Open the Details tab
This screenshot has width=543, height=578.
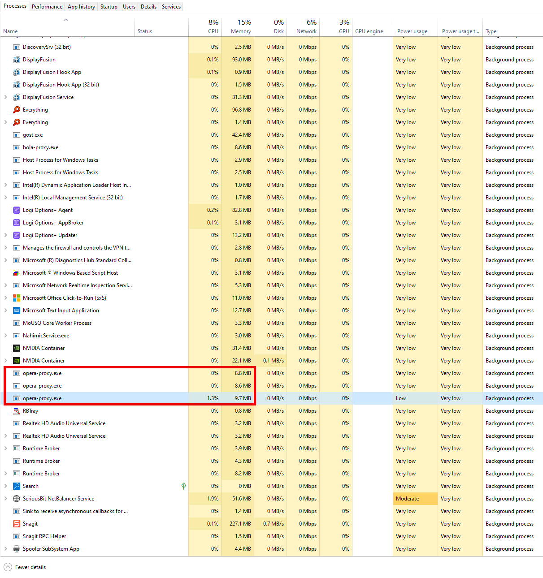click(x=148, y=7)
